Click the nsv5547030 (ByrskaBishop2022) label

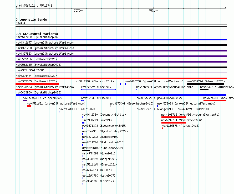[x=39, y=37]
